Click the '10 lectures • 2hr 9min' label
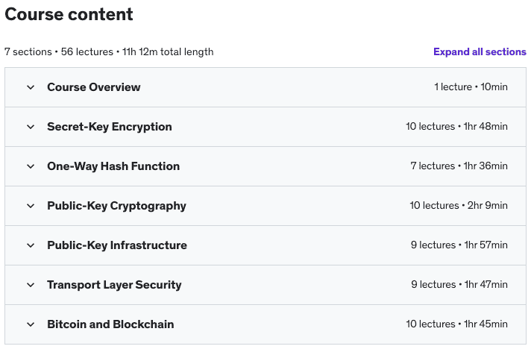The height and width of the screenshot is (349, 531). pos(459,206)
